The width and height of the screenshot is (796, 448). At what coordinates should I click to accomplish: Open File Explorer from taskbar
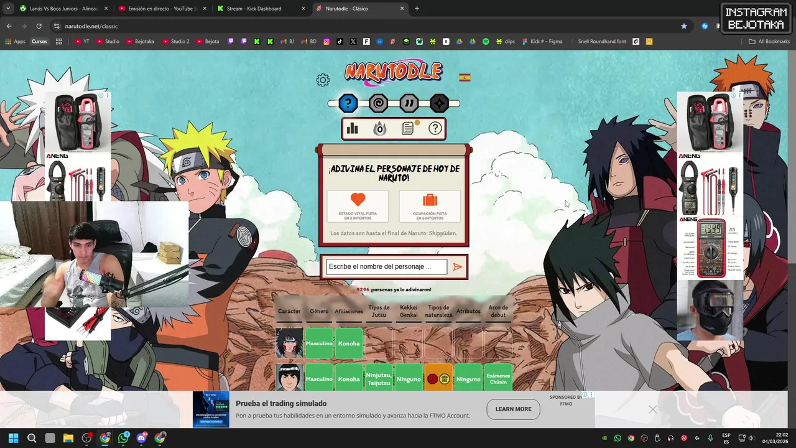(x=68, y=438)
